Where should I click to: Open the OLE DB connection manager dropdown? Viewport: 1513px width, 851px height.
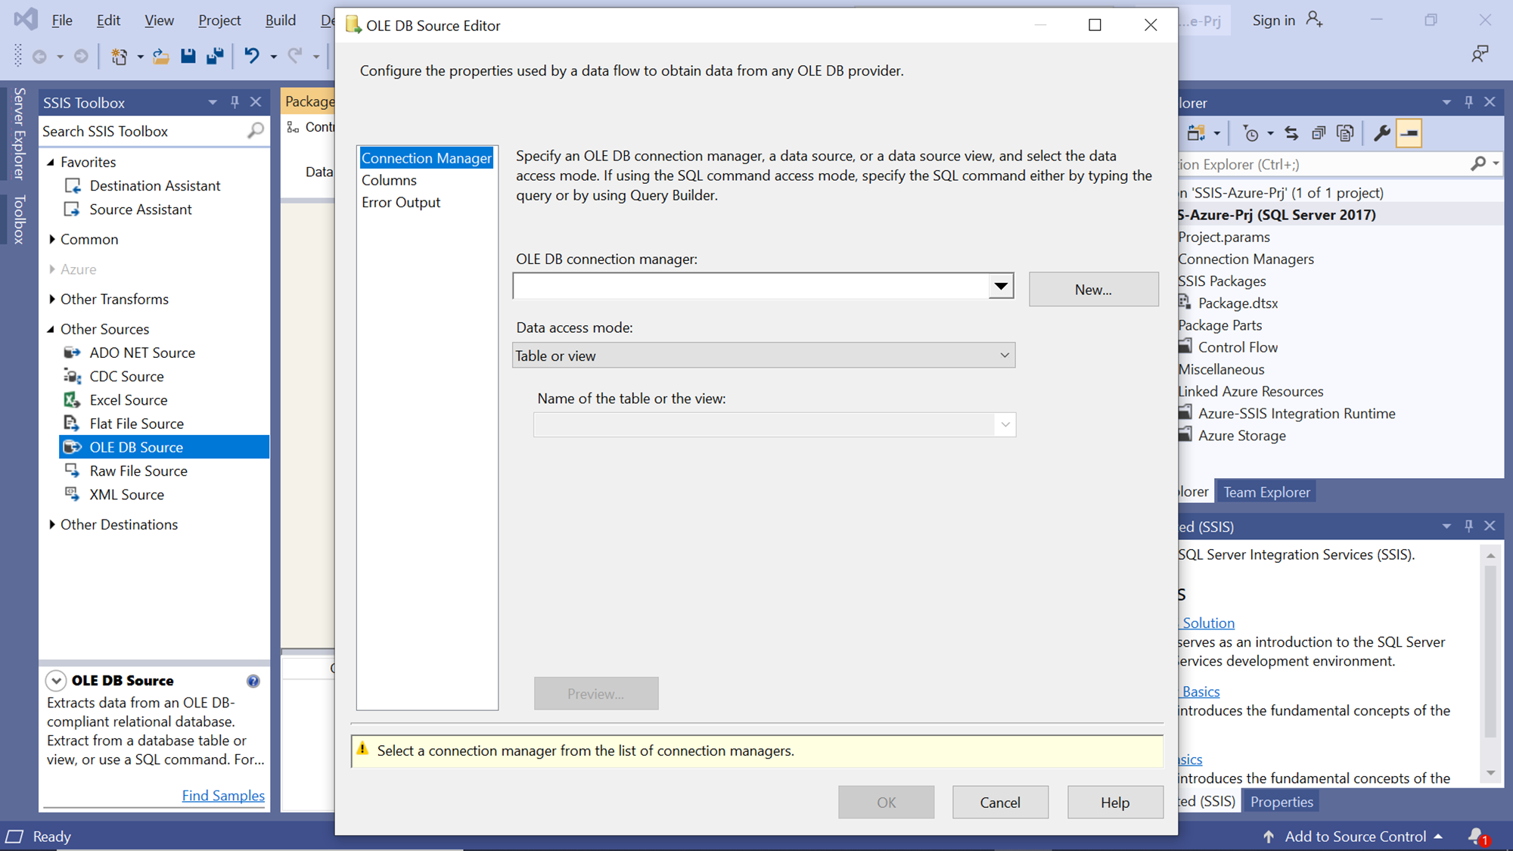pyautogui.click(x=1001, y=287)
